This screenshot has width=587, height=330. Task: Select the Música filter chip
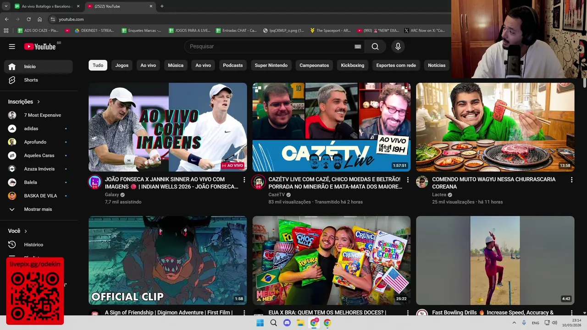(x=176, y=65)
